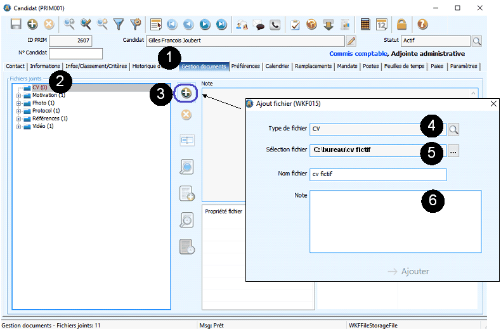Open help with the question mark icon
The height and width of the screenshot is (330, 501).
click(x=422, y=25)
